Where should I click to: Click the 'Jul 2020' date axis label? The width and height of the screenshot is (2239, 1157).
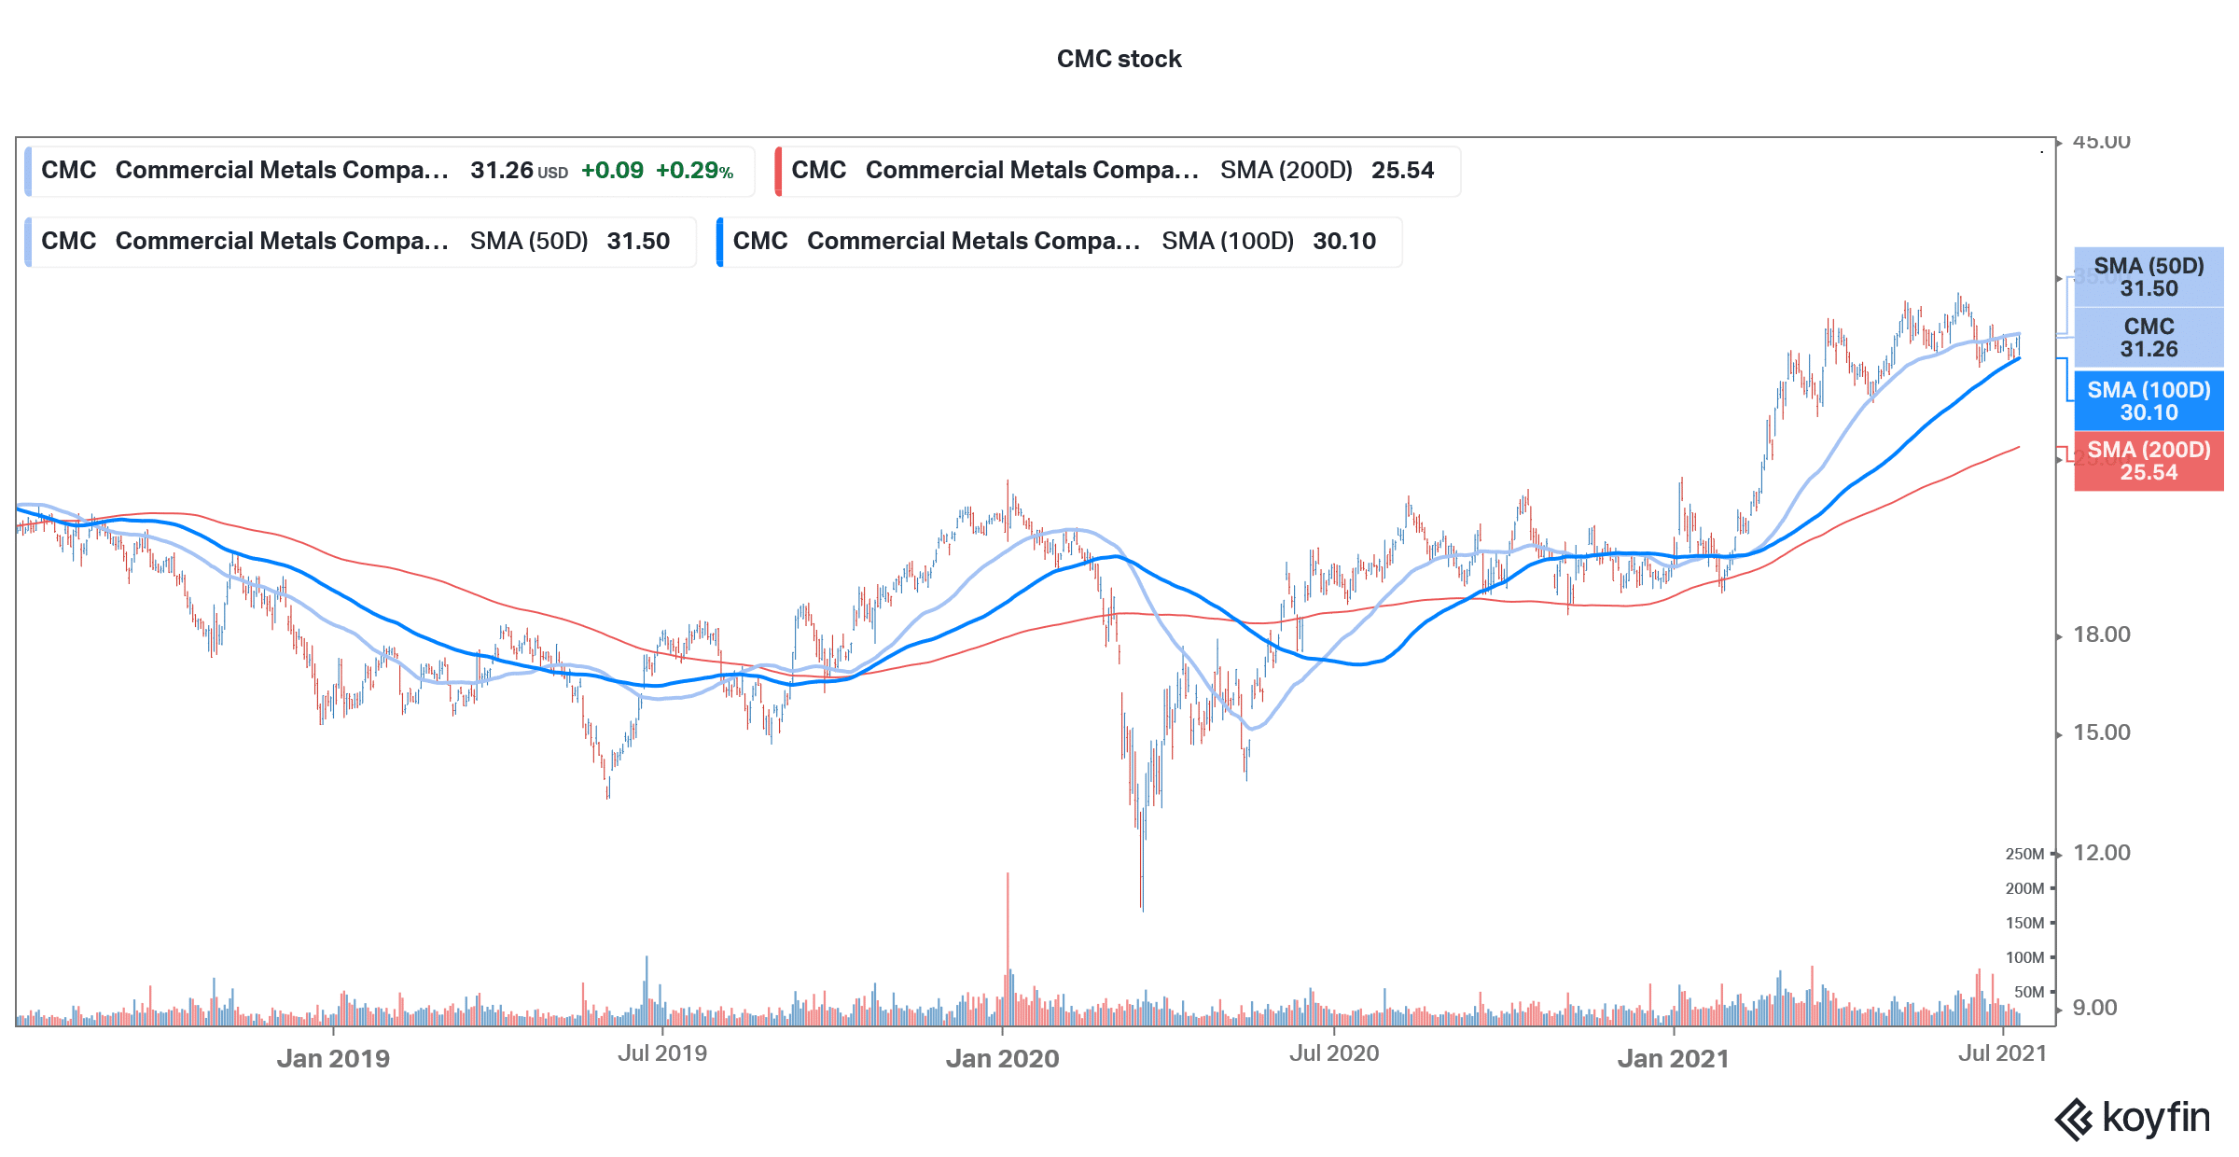[x=1334, y=1053]
